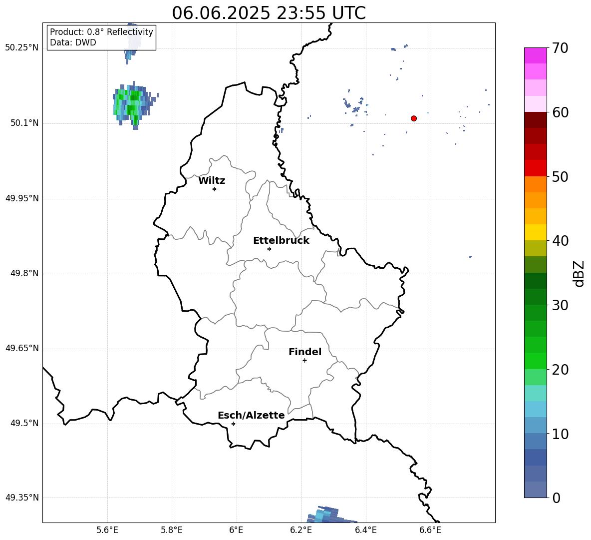Click the Wiltz cross marker
Screen dimensions: 591x540
point(214,189)
